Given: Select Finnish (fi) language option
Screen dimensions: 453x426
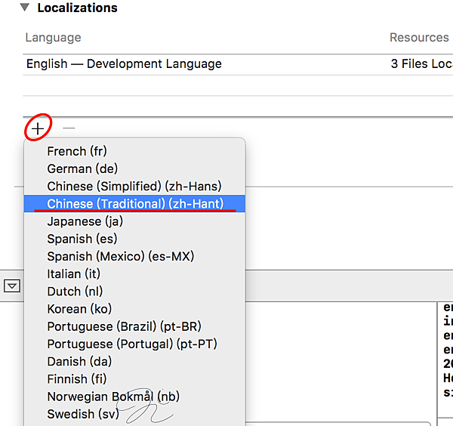Looking at the screenshot, I should coord(77,378).
